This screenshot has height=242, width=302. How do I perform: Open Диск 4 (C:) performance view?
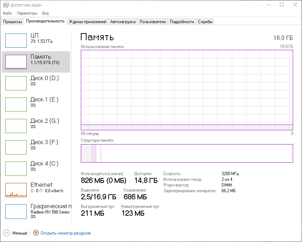click(16, 169)
